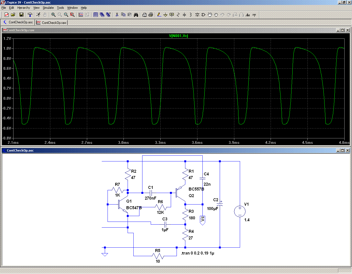Select the Label Net tool
Viewport: 352px width, 274px height.
172,15
